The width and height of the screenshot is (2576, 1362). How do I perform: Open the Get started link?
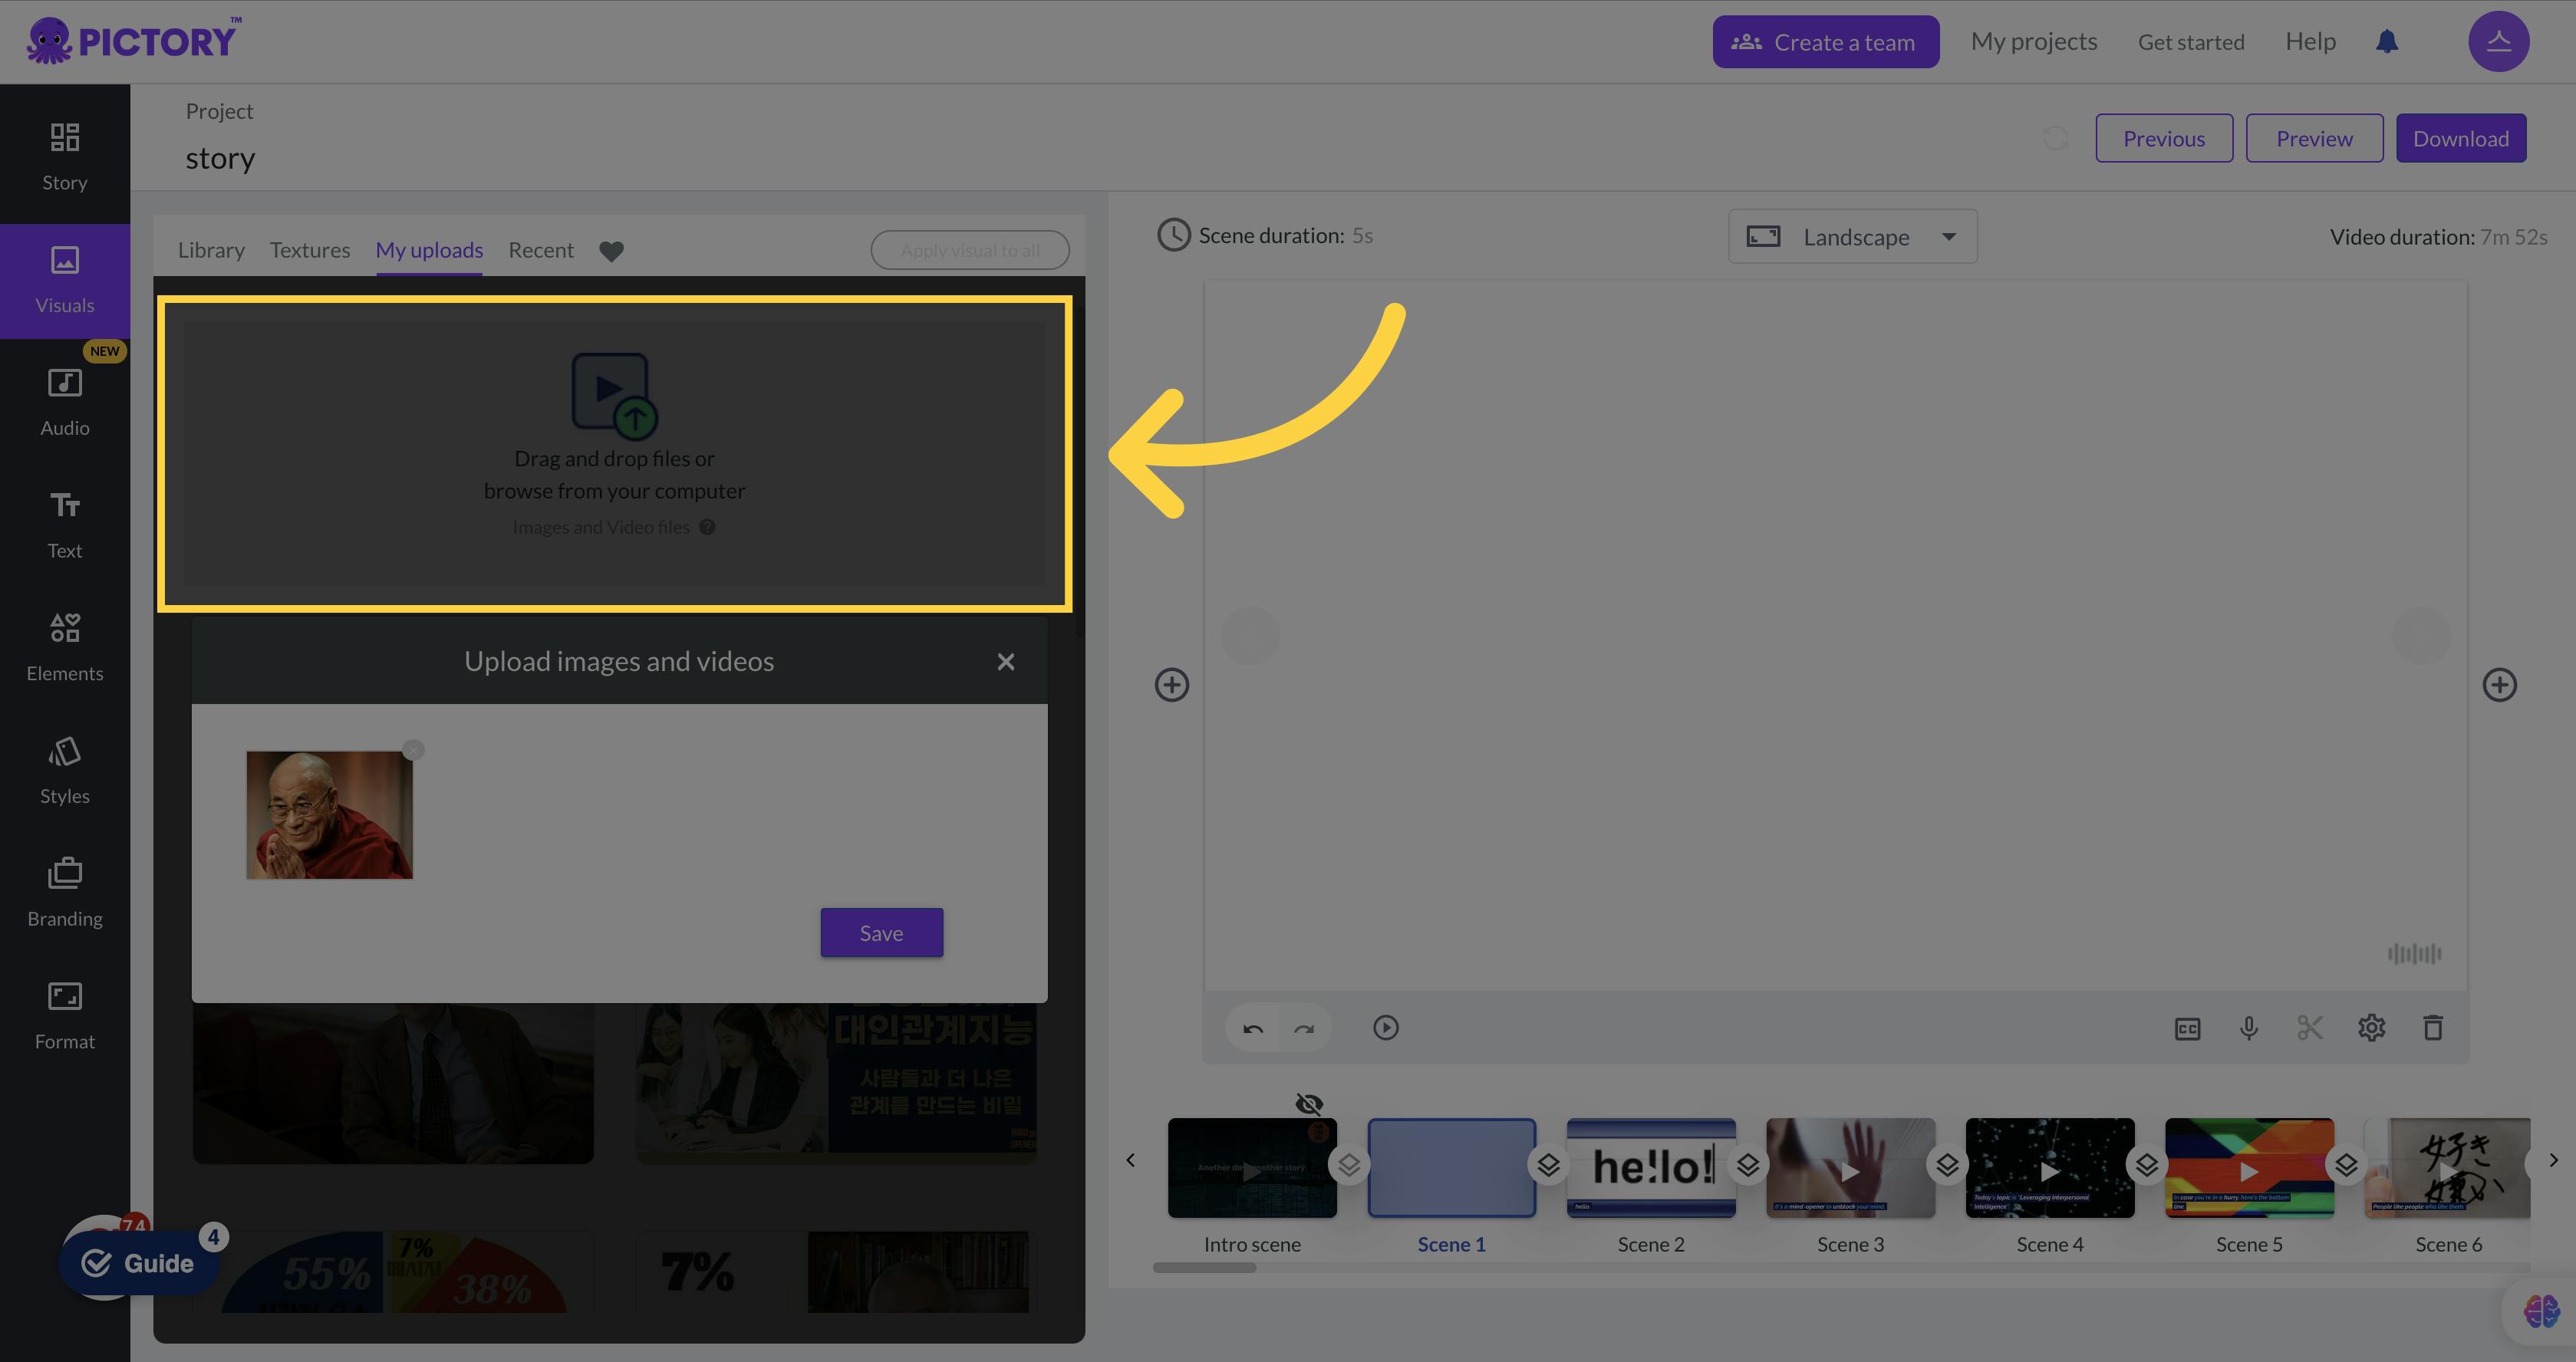point(2191,42)
